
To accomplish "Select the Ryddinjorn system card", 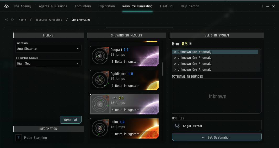I will 124,80.
